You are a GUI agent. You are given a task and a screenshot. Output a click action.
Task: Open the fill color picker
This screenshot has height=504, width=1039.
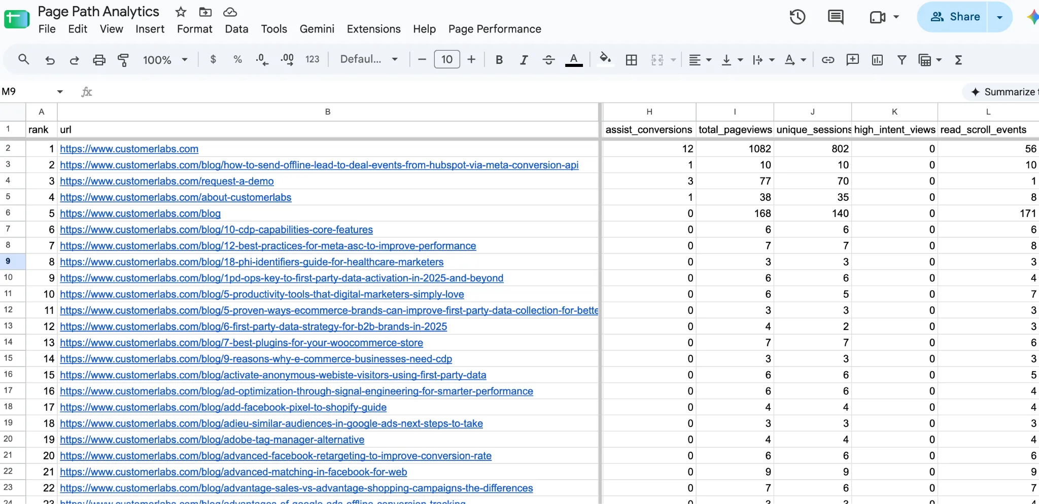(605, 59)
